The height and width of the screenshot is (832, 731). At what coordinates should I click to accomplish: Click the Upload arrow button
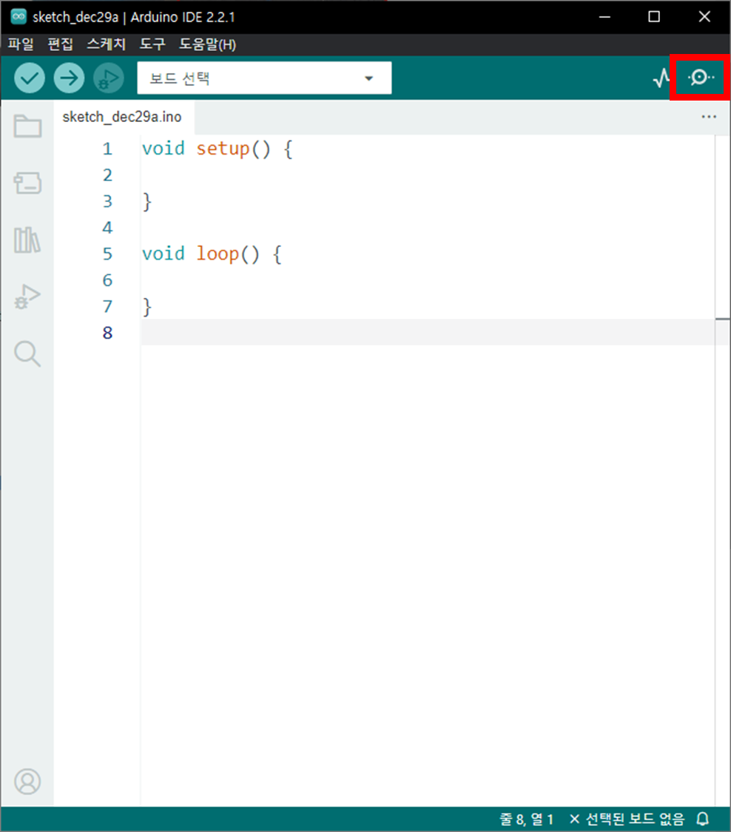click(x=69, y=78)
